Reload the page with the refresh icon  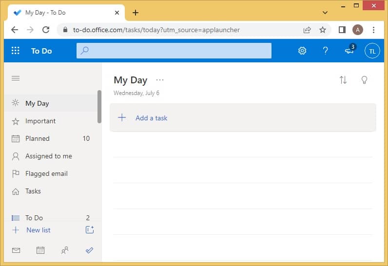pos(46,30)
